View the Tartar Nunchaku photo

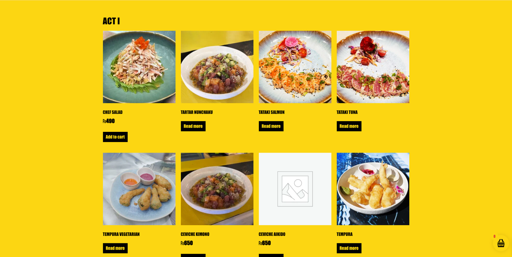point(217,67)
